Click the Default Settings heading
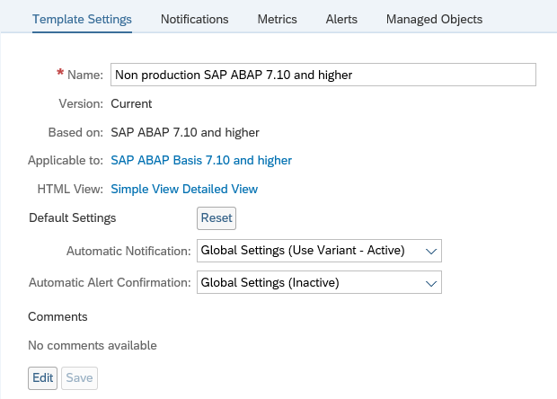This screenshot has width=557, height=399. pos(73,217)
